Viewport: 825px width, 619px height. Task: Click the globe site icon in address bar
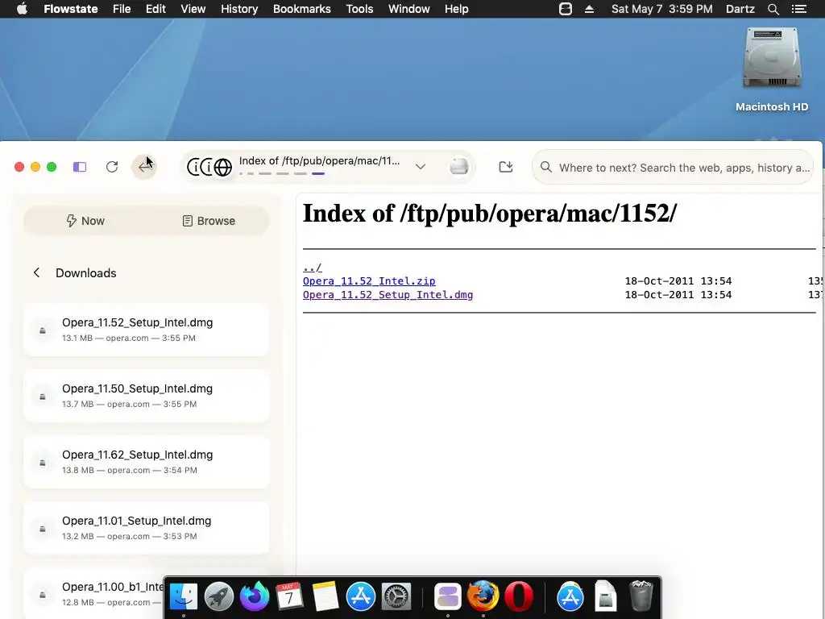click(x=222, y=168)
